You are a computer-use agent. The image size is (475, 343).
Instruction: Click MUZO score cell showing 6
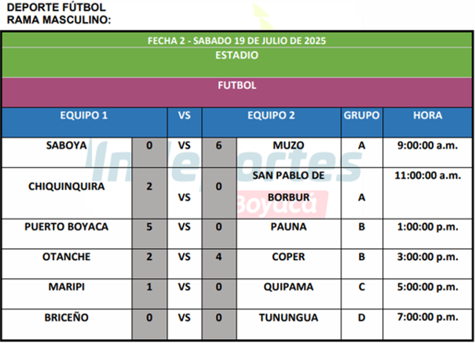tap(219, 153)
